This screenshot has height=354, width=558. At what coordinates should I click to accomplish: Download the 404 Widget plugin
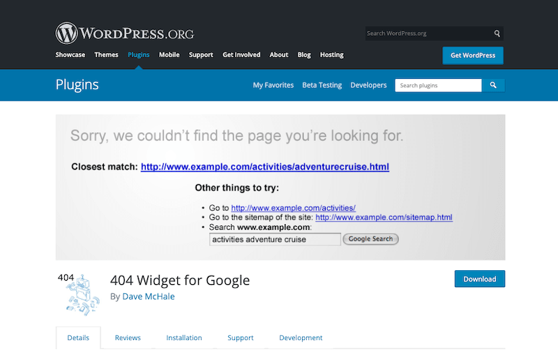pyautogui.click(x=479, y=279)
